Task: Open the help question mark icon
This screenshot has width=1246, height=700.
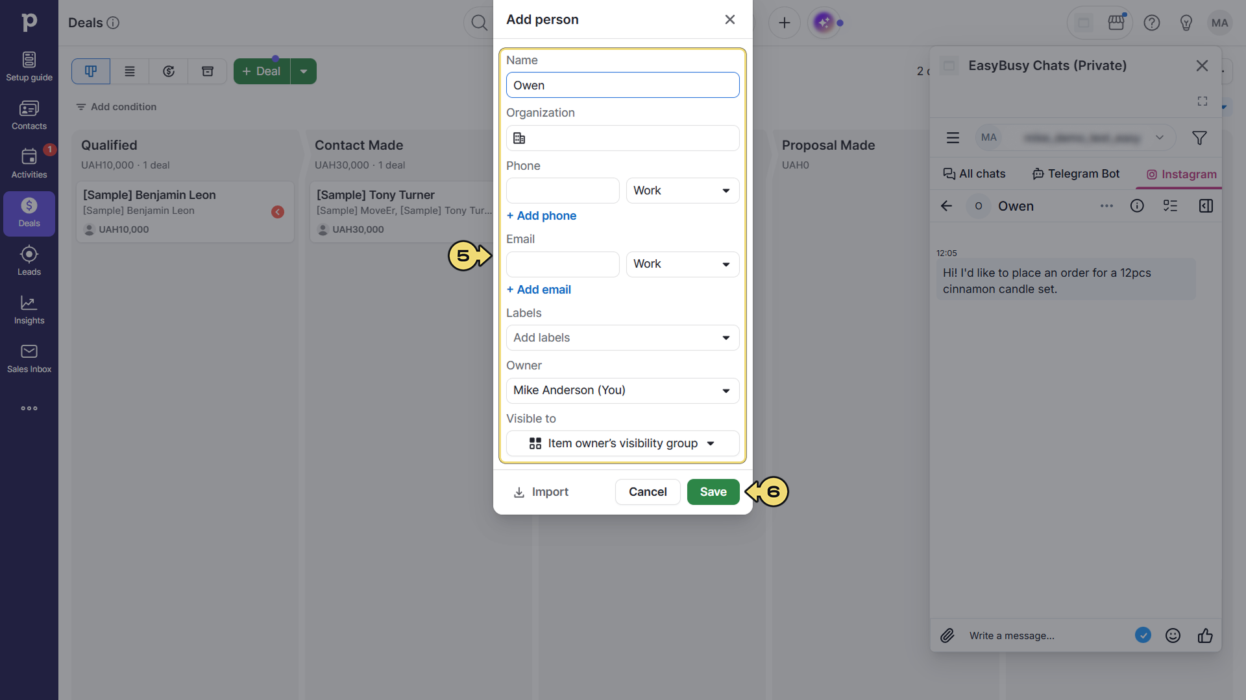Action: [x=1152, y=23]
